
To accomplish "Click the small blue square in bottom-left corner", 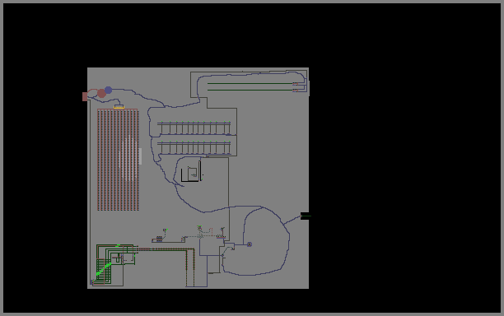I will pos(92,282).
